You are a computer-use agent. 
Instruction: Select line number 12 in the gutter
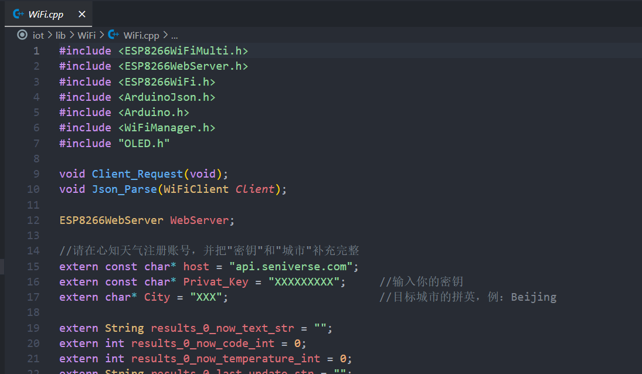(33, 220)
